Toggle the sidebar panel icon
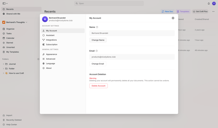 (4, 4)
